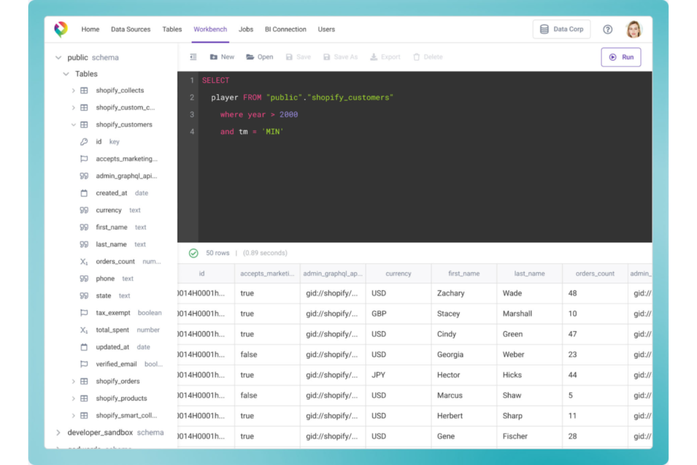Create a New query
Screen dimensions: 697x465
click(222, 57)
